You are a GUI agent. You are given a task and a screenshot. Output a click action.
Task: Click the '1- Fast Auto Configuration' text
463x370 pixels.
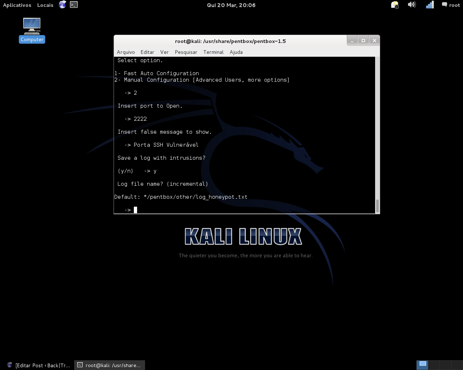pos(157,73)
